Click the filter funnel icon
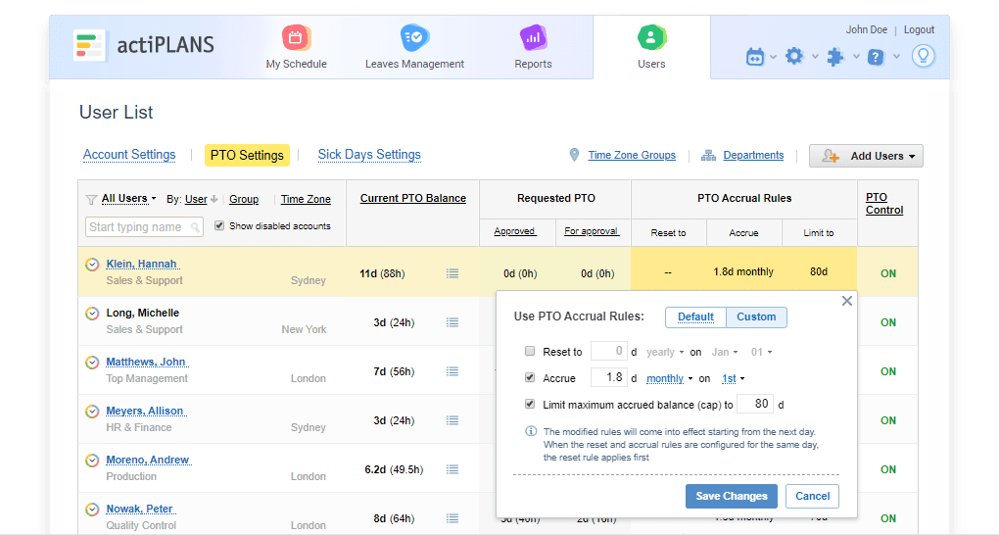The height and width of the screenshot is (535, 999). pyautogui.click(x=91, y=200)
